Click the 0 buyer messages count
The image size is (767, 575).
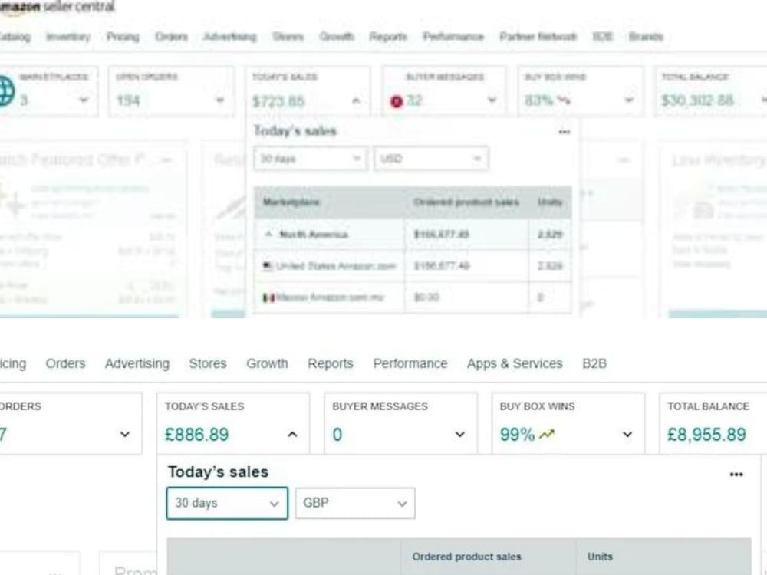(x=337, y=435)
